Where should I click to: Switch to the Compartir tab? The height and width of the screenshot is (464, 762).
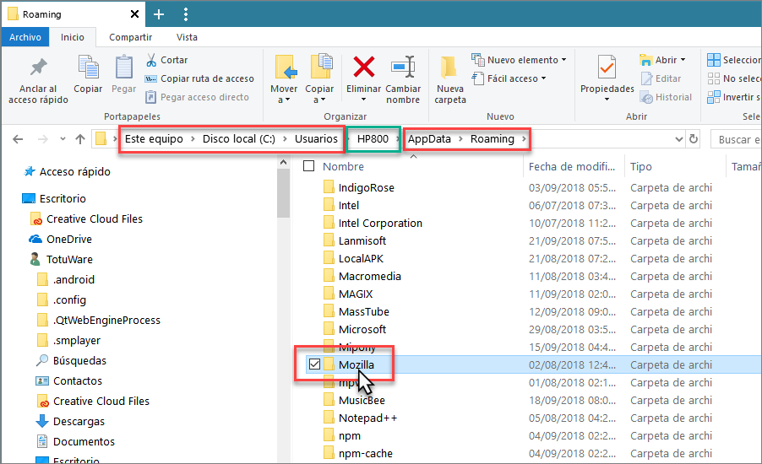coord(130,37)
